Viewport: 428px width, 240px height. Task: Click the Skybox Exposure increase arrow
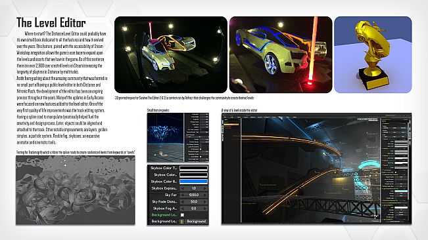[205, 188]
